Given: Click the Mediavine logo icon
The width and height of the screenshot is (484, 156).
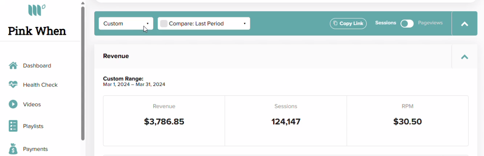Looking at the screenshot, I should pyautogui.click(x=37, y=10).
